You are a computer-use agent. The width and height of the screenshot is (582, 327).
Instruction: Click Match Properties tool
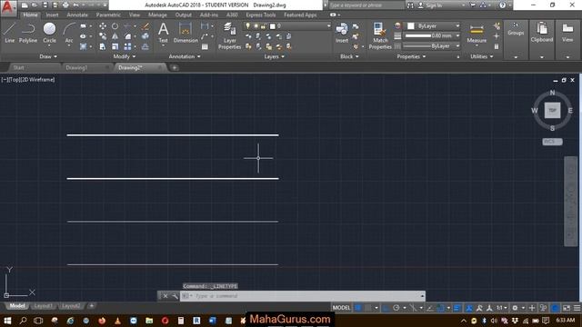pos(380,35)
